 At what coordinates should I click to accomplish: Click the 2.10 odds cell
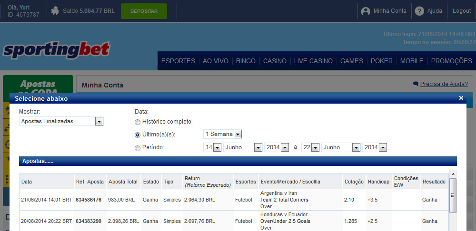[x=349, y=200]
